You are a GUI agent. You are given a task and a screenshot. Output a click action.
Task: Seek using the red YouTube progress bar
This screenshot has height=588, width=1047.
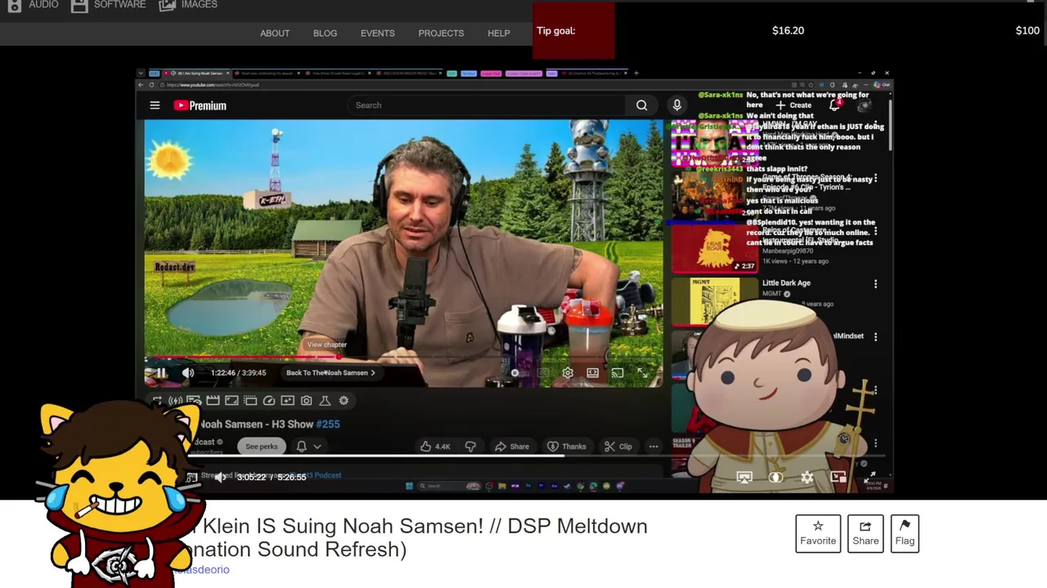coord(404,358)
